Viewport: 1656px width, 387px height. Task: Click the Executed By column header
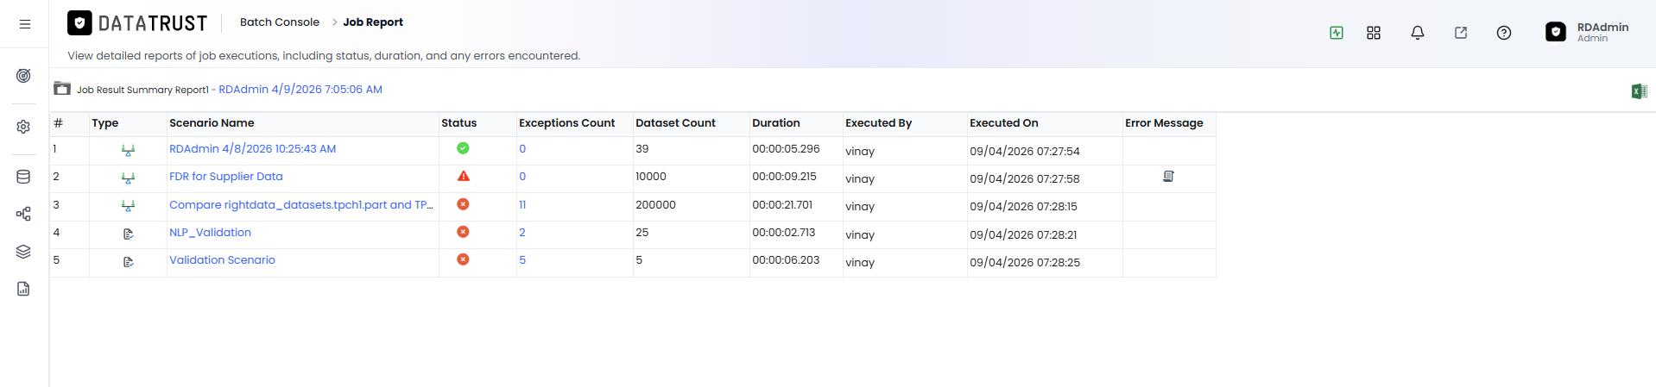pyautogui.click(x=878, y=123)
